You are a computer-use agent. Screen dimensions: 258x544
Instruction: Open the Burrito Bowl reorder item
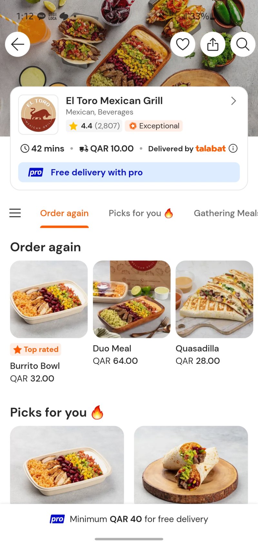coord(49,299)
